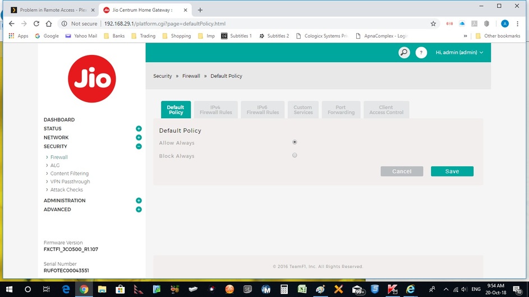Switch to the IPv4 Firewall Rules tab
This screenshot has width=529, height=297.
tap(216, 110)
